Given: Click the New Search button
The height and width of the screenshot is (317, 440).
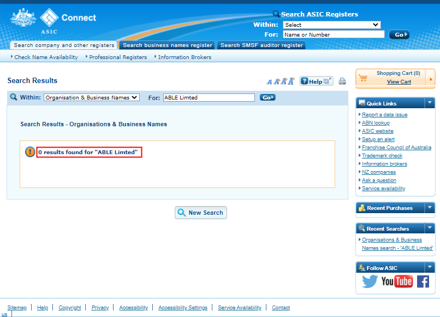Looking at the screenshot, I should [x=201, y=213].
